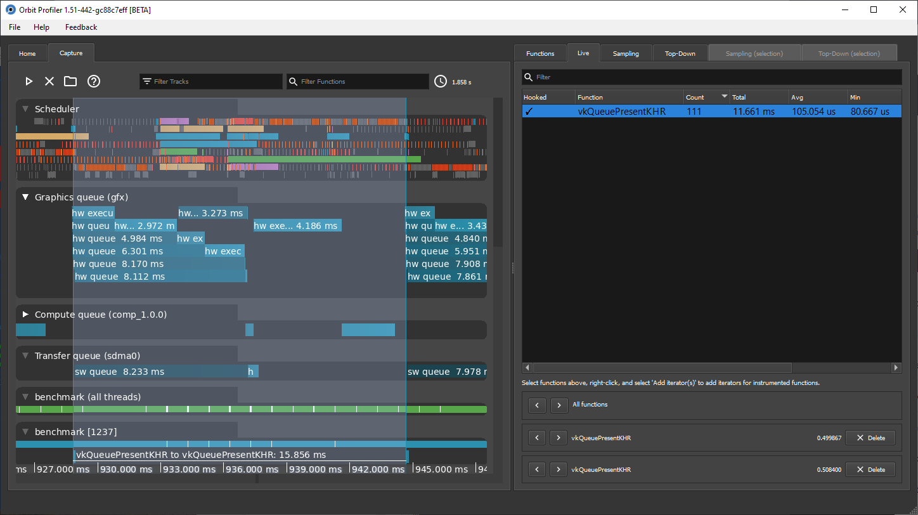Go to next in All functions iterator

tap(559, 405)
